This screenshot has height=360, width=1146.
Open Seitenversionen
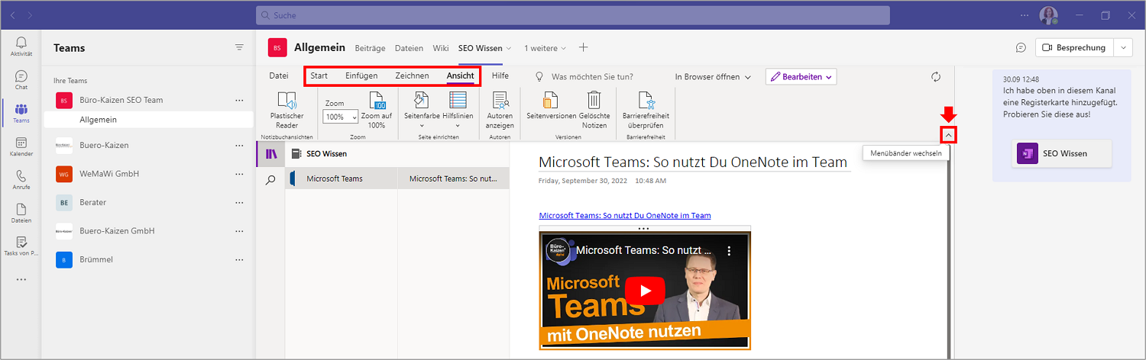(x=550, y=107)
